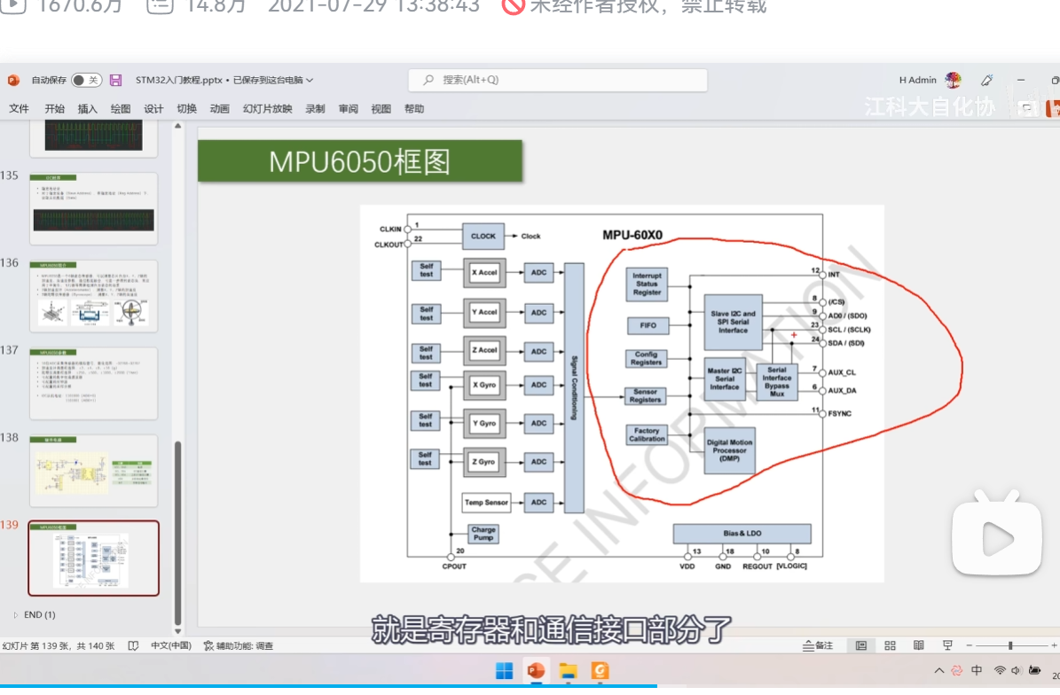Switch to the 录制 ribbon tab
The image size is (1060, 695).
(x=315, y=109)
